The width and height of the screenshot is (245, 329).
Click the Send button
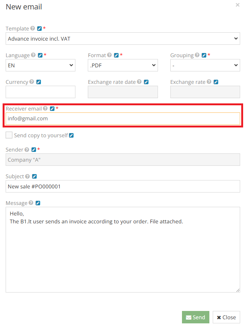195,317
